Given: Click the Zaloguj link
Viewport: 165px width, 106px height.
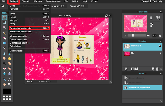Looking at the screenshot, I should [x=145, y=1].
